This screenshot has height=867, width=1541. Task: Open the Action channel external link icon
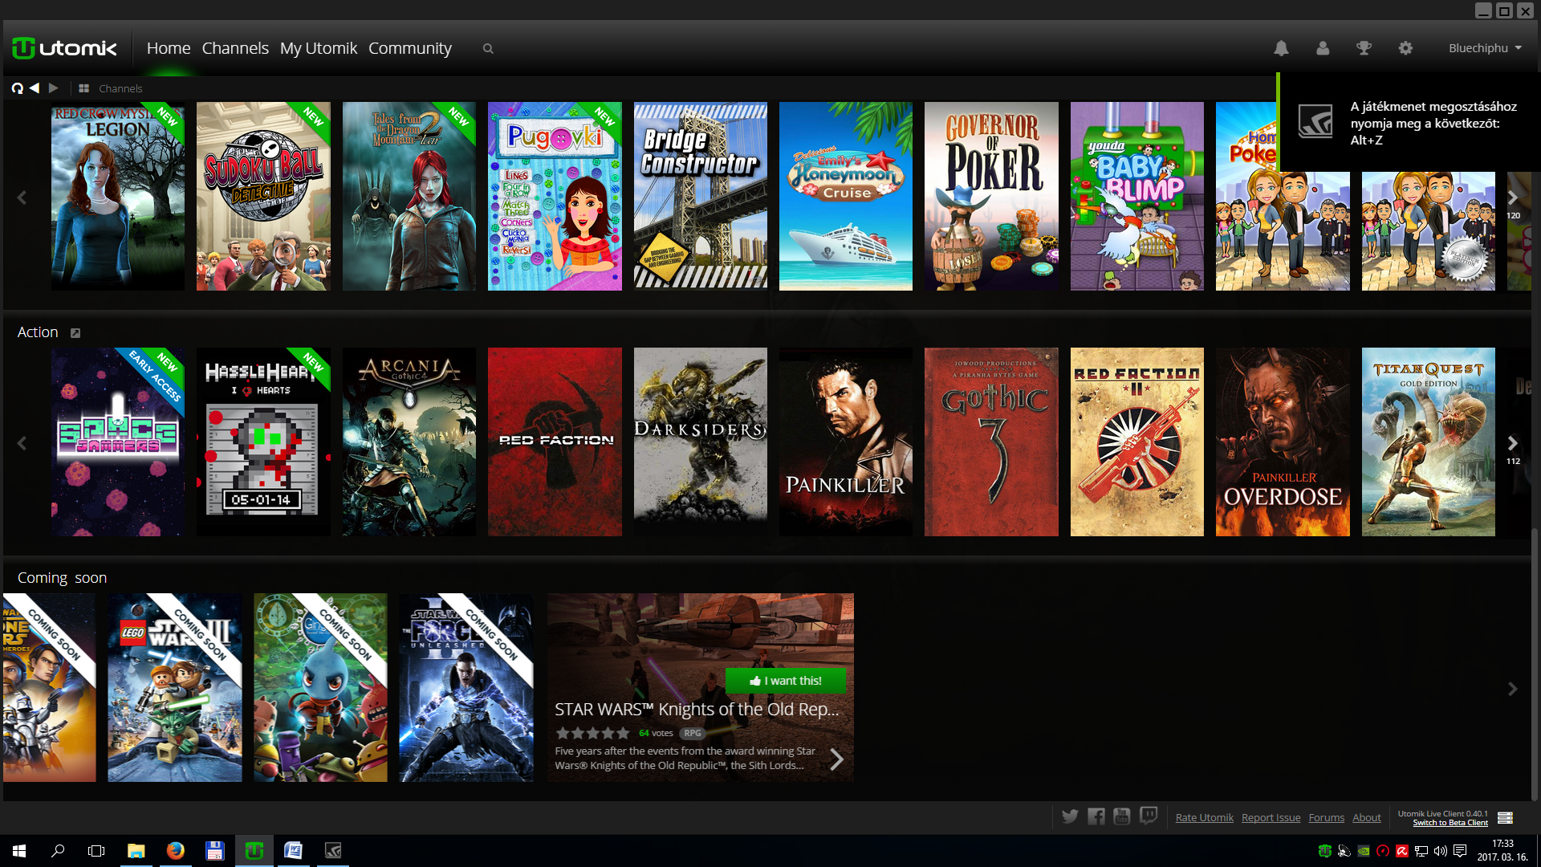coord(75,333)
